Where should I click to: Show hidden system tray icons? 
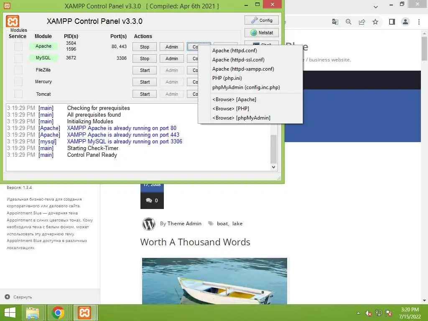point(358,313)
